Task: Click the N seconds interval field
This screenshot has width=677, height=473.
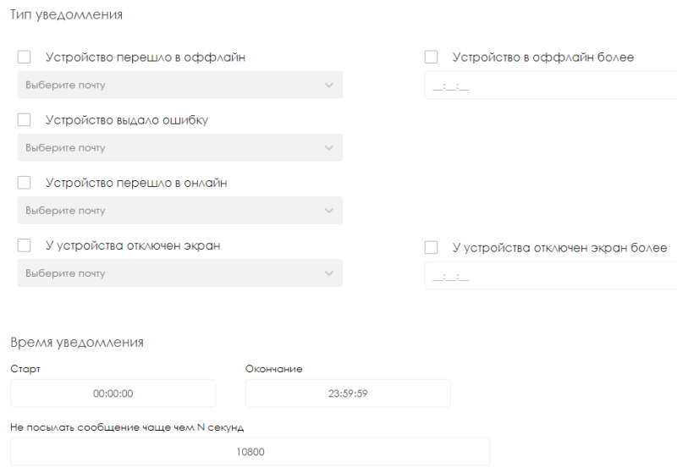Action: 250,452
